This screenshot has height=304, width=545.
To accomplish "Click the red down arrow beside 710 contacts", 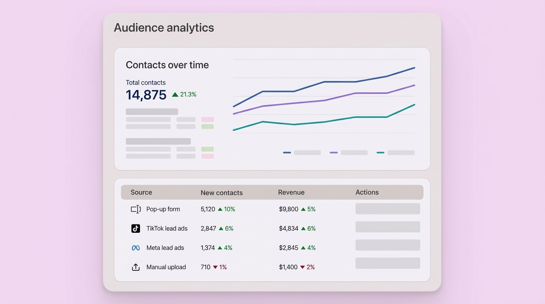I will click(x=215, y=267).
